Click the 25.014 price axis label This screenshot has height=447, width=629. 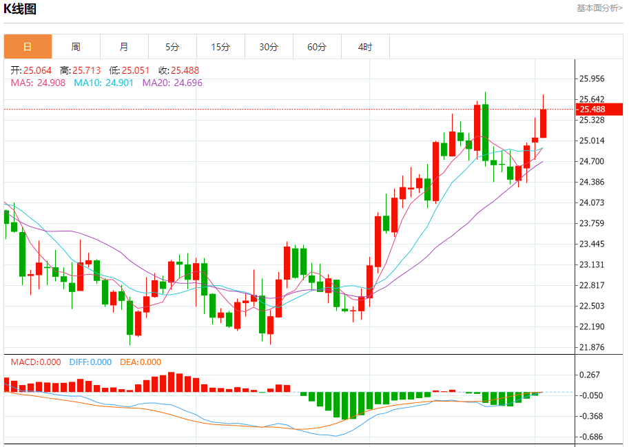click(x=592, y=141)
